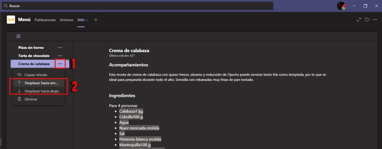Viewport: 382px width, 149px height.
Task: Expand the tab to full screen
Action: click(x=358, y=20)
